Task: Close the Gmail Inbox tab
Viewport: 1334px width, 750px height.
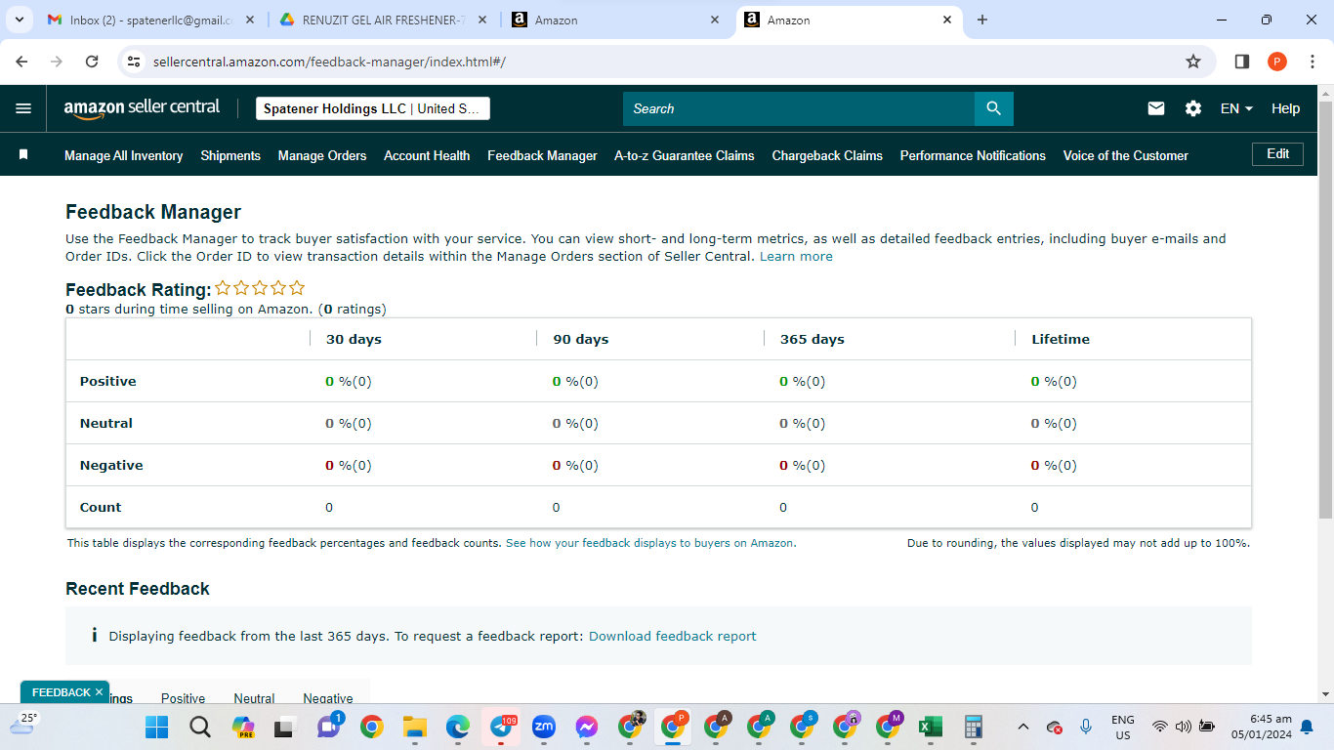Action: (250, 20)
